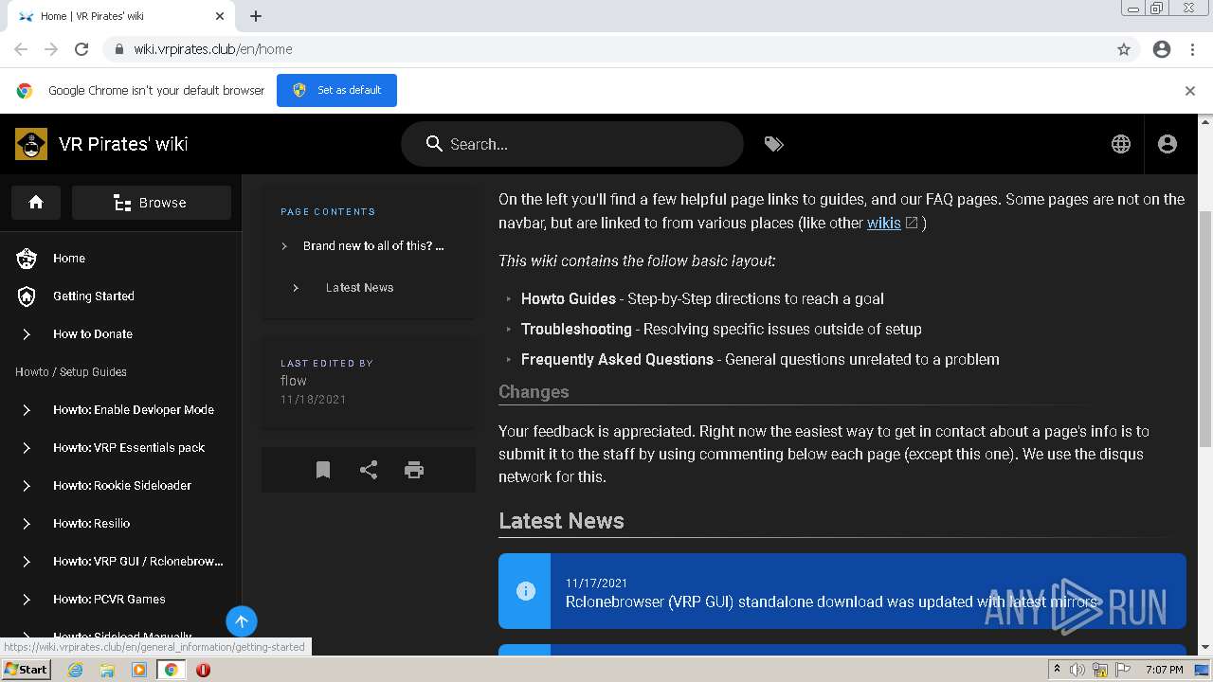
Task: Bookmark this page with the bookmark icon
Action: pos(323,470)
